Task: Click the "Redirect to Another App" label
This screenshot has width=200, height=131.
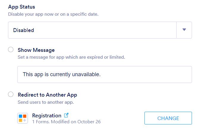Action: (47, 95)
